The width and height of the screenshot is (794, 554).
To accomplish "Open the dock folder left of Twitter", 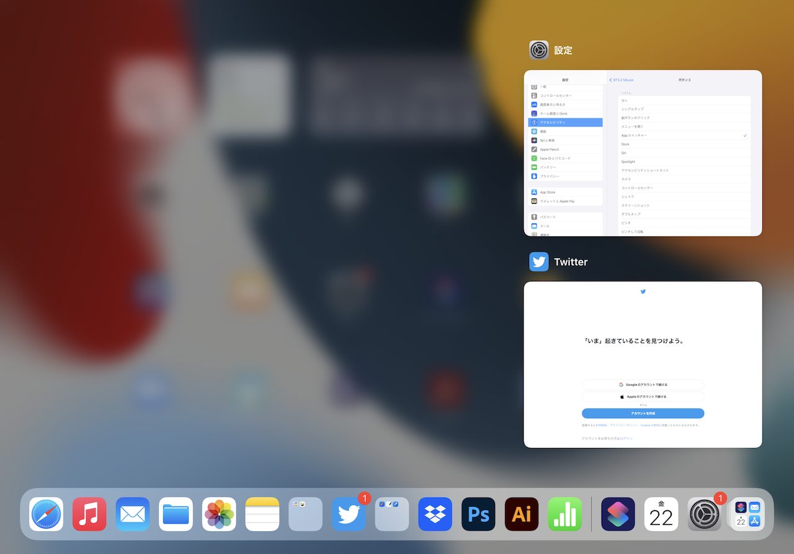I will tap(305, 514).
